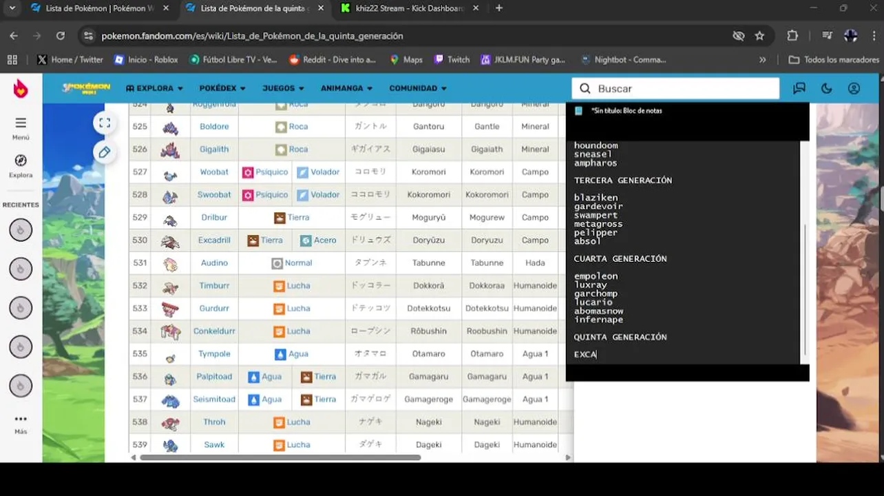Open the Gigalith link

[x=214, y=149]
